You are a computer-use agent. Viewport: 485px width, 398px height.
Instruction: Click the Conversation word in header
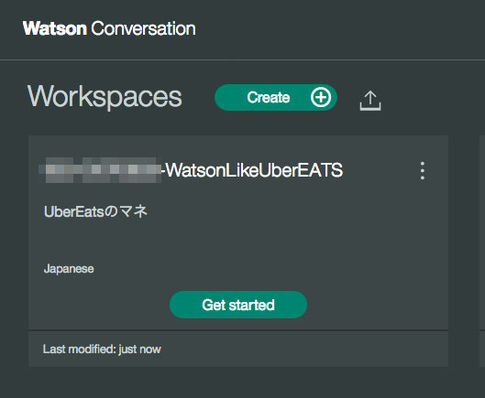pyautogui.click(x=143, y=28)
